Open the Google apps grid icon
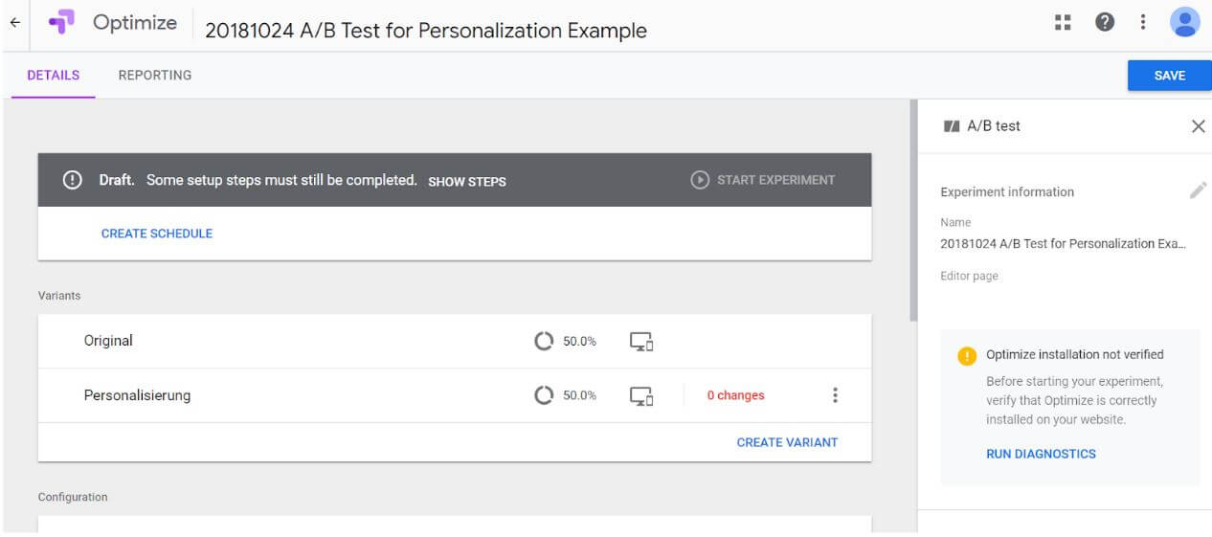Screen dimensions: 1212x537 click(1063, 23)
